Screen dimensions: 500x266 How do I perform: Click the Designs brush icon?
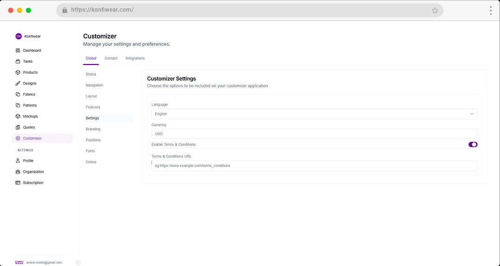click(x=18, y=84)
